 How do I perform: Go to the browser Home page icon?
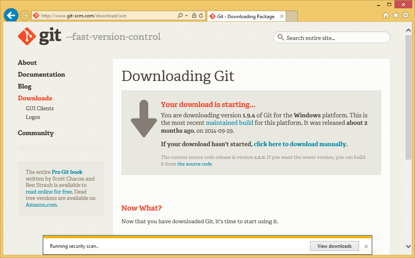[x=386, y=15]
